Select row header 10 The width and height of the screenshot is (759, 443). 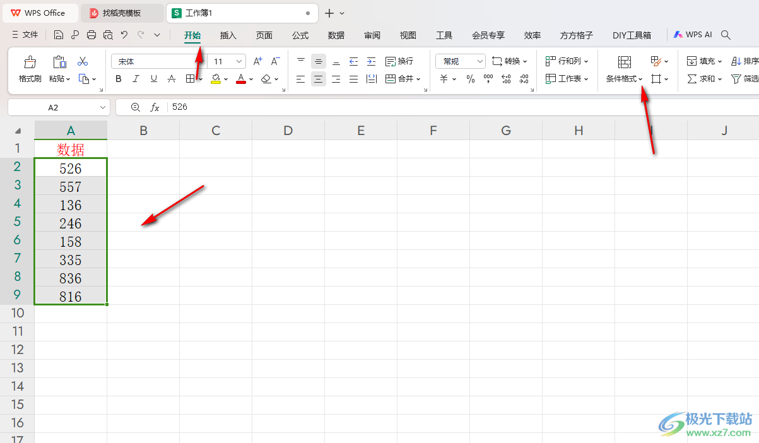(17, 313)
